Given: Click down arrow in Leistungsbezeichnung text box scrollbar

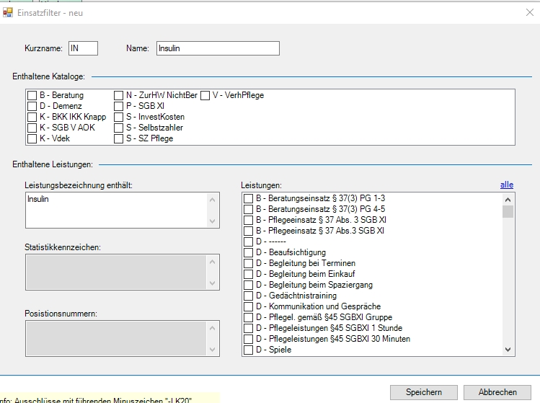Looking at the screenshot, I should coord(212,221).
